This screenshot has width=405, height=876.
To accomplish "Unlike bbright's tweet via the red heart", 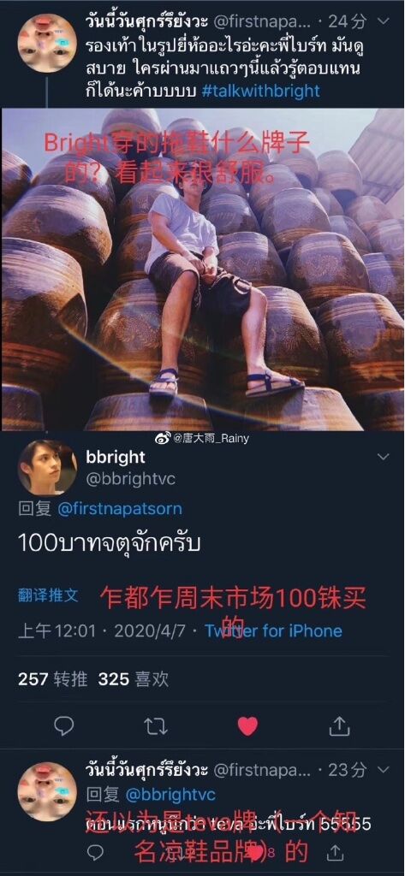I will [x=247, y=725].
